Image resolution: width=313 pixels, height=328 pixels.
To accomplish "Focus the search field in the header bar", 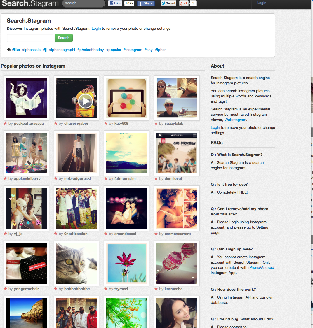I will pos(84,3).
